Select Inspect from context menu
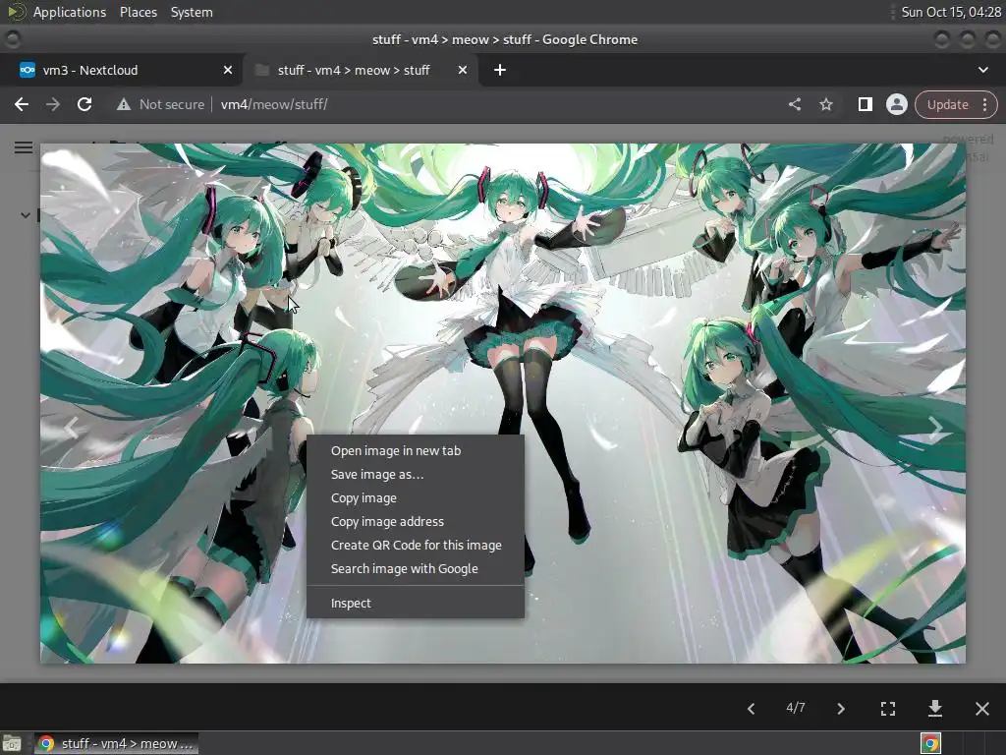The height and width of the screenshot is (755, 1006). tap(416, 603)
